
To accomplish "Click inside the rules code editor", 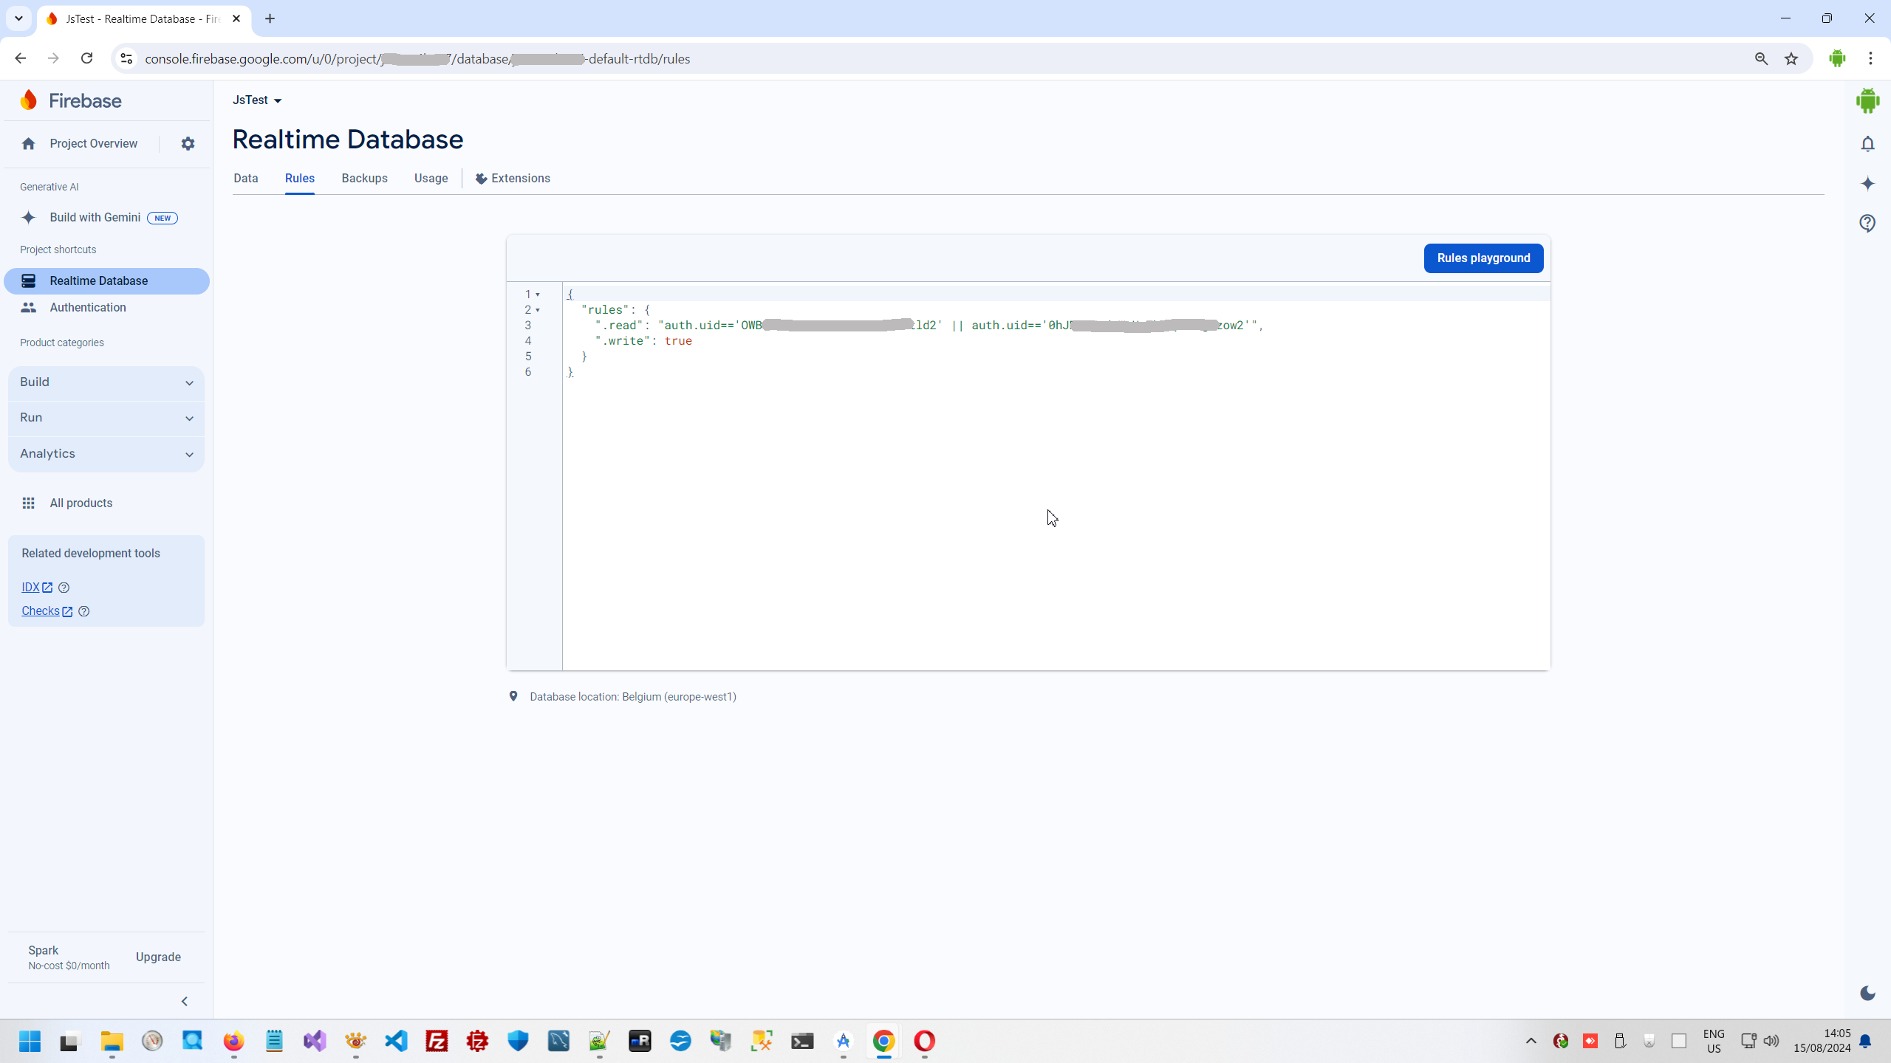I will (x=1034, y=480).
